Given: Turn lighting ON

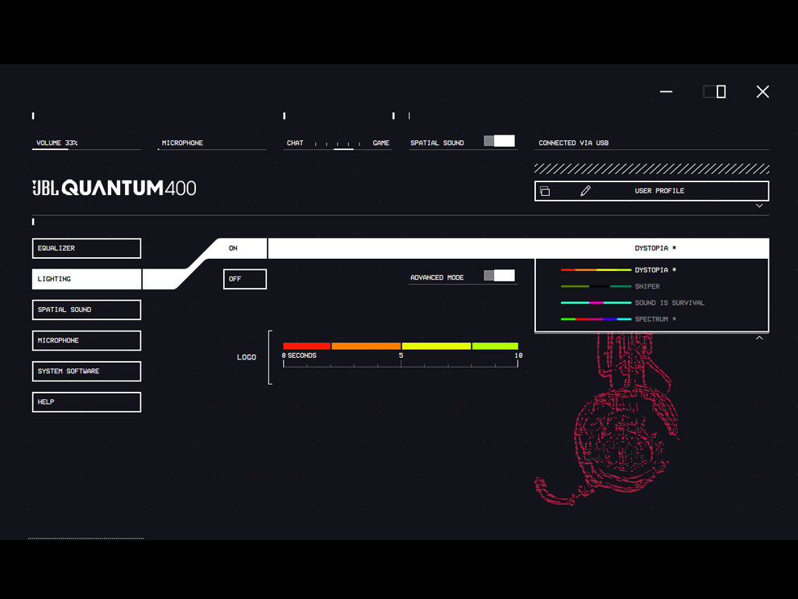Looking at the screenshot, I should [x=245, y=248].
